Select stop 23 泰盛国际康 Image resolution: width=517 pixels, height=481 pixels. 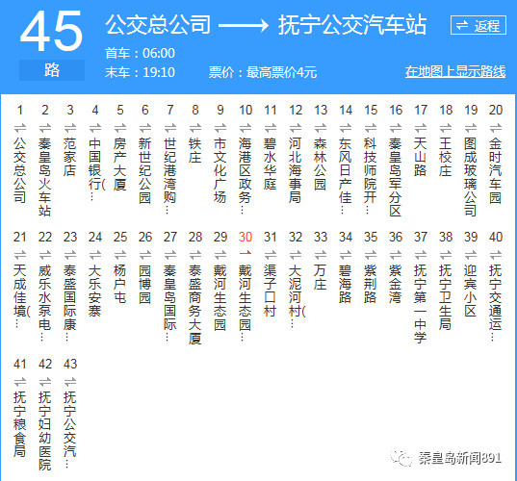[70, 303]
